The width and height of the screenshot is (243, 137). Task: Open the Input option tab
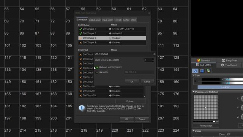(x=107, y=20)
